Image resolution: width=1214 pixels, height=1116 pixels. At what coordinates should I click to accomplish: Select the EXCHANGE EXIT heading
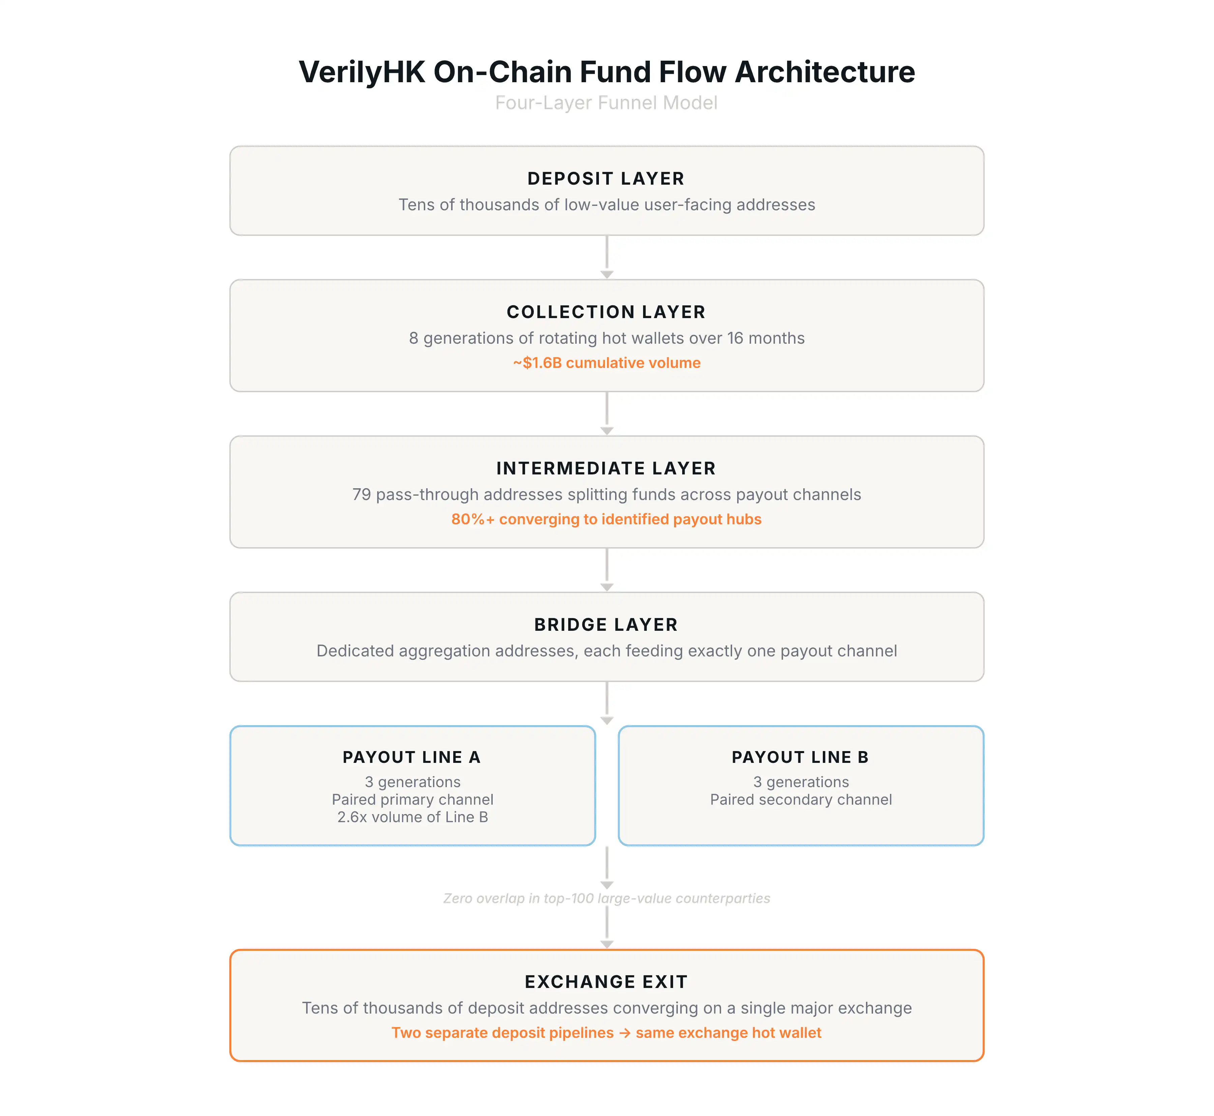pos(606,982)
